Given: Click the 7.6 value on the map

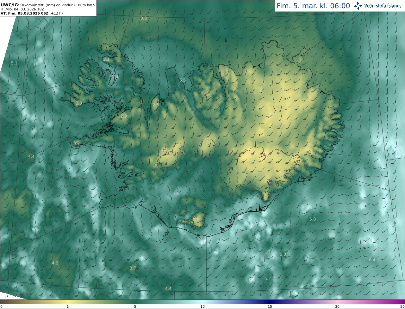Looking at the screenshot, I should pos(176,194).
